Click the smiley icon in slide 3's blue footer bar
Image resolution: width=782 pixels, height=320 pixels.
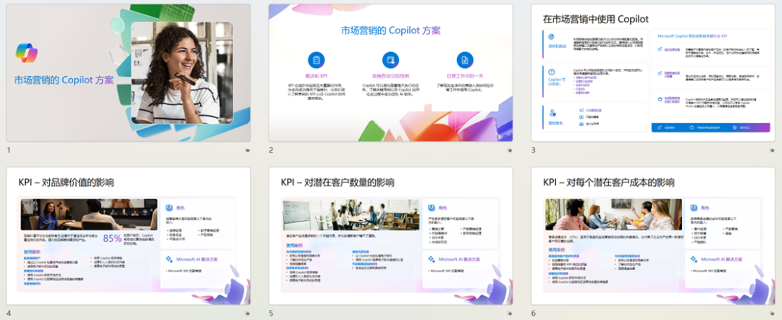tap(735, 127)
